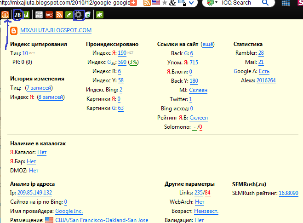Click the recycle bin refresh icon

click(88, 15)
